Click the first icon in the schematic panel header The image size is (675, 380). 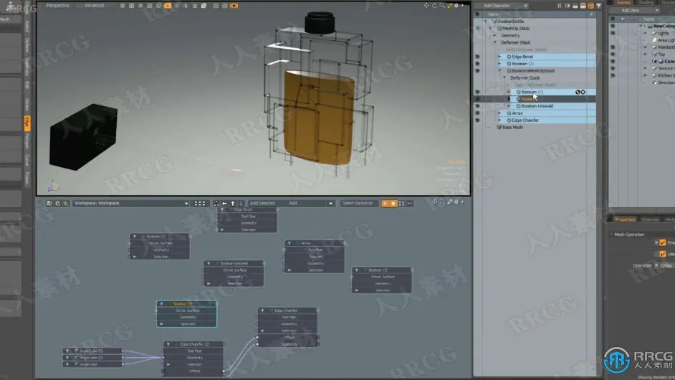pos(49,204)
